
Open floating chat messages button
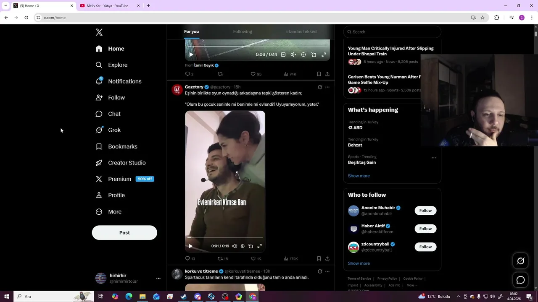[x=520, y=280]
